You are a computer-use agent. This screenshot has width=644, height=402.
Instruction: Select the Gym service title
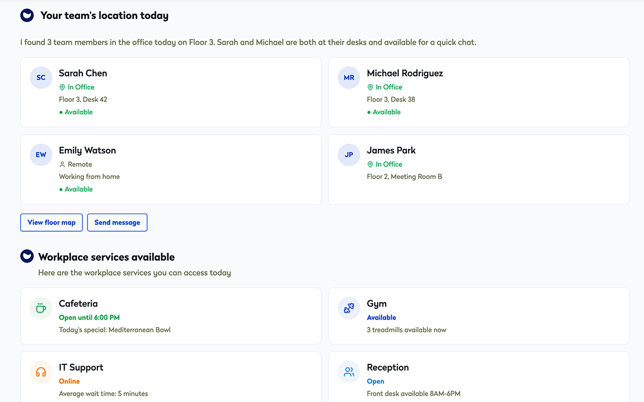pyautogui.click(x=377, y=304)
